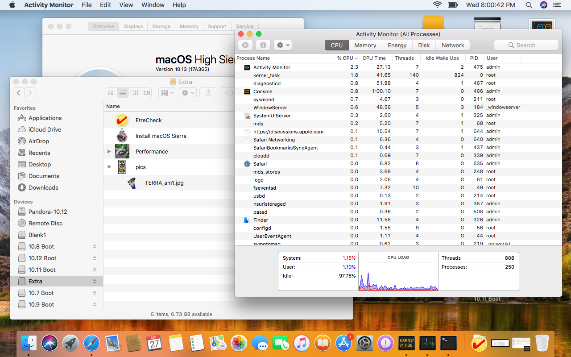Open the View menu in the menu bar
The image size is (571, 357).
coord(126,5)
